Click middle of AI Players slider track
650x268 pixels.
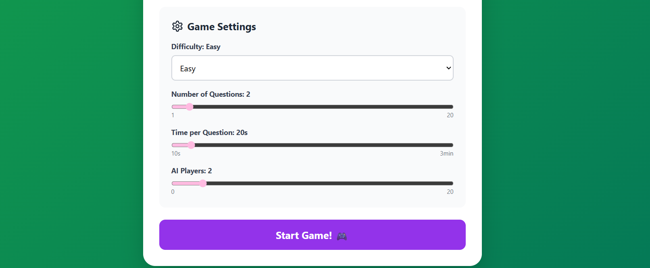click(312, 183)
